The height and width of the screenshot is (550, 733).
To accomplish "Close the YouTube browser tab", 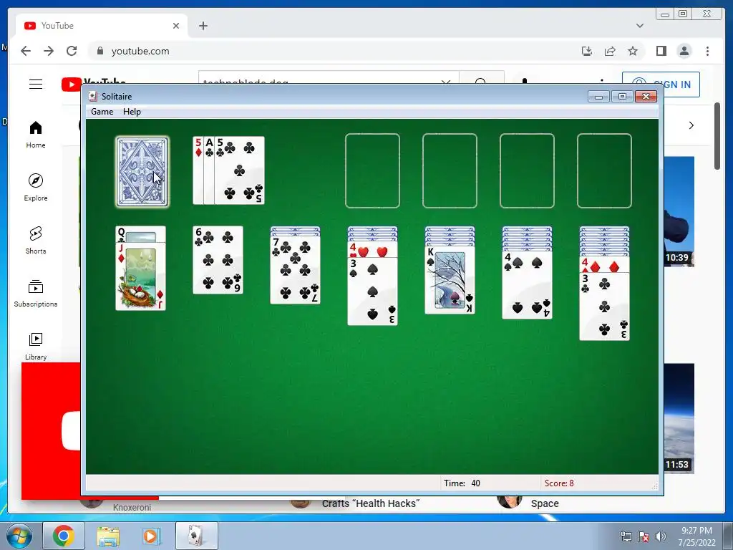I will (x=176, y=26).
